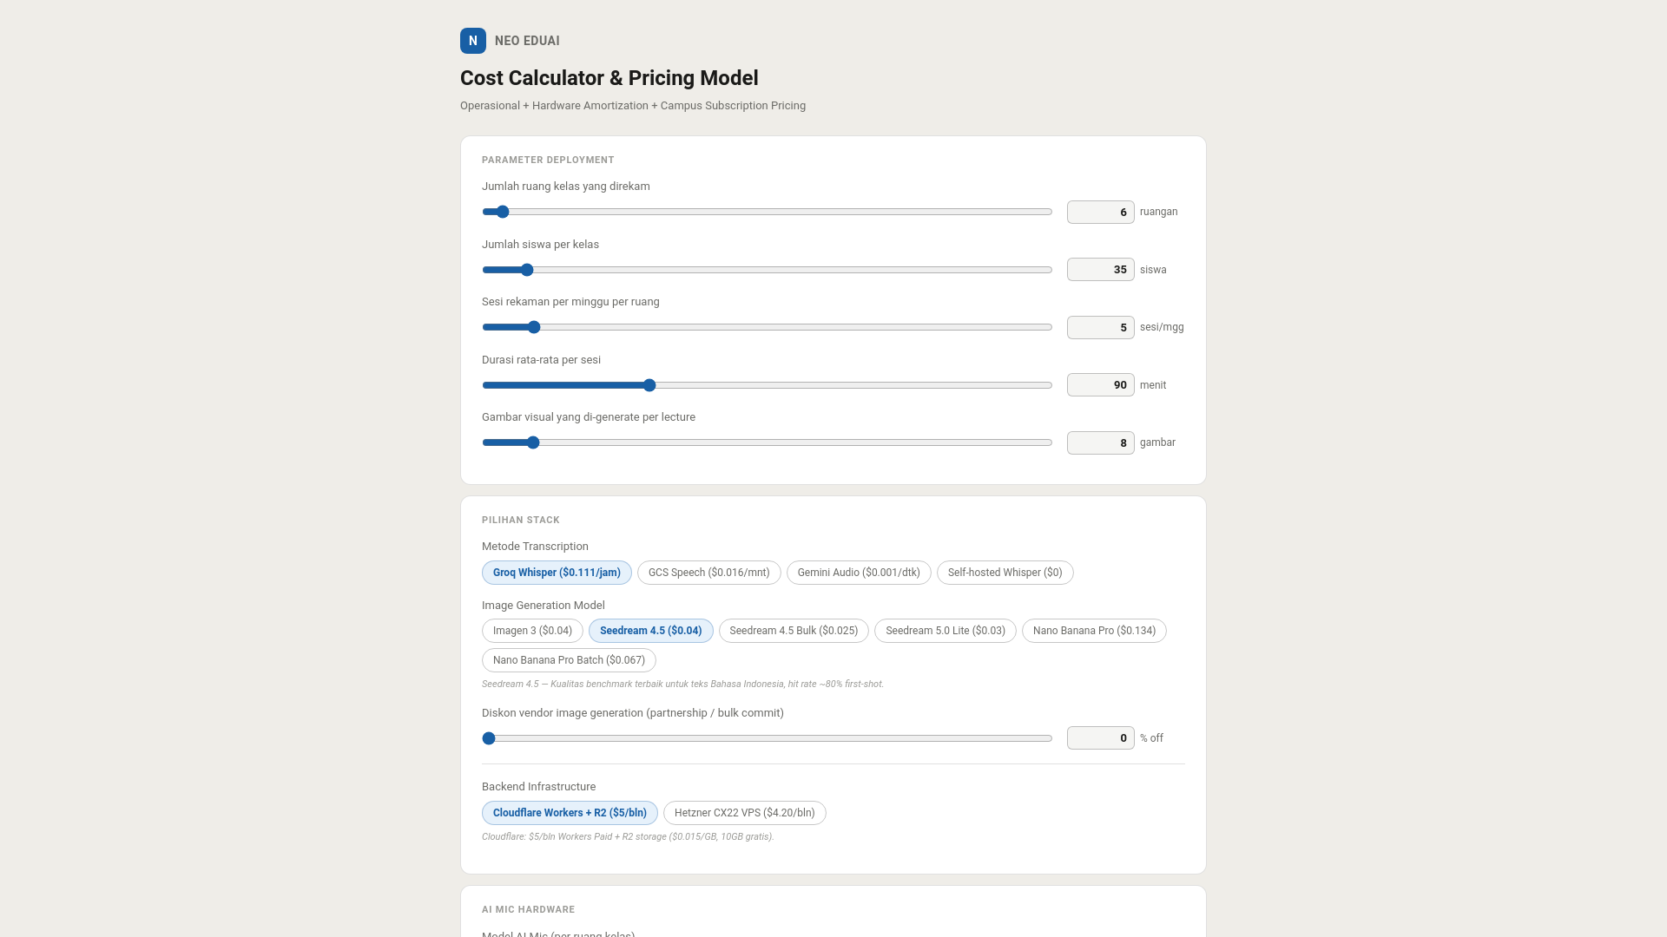The width and height of the screenshot is (1667, 937).
Task: Select GCS Speech transcription option
Action: pos(708,573)
